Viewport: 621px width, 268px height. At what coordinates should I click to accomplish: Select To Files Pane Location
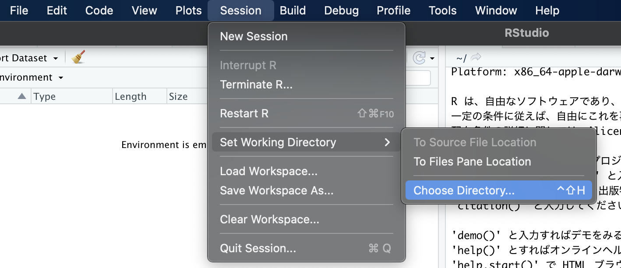(472, 162)
